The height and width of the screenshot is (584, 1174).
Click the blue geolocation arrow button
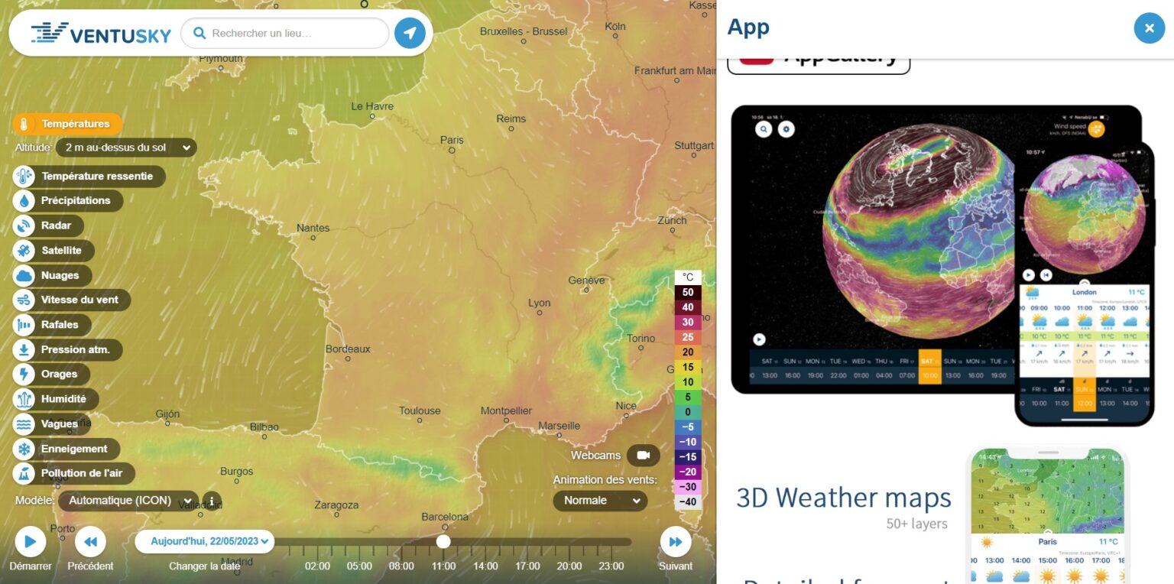410,33
